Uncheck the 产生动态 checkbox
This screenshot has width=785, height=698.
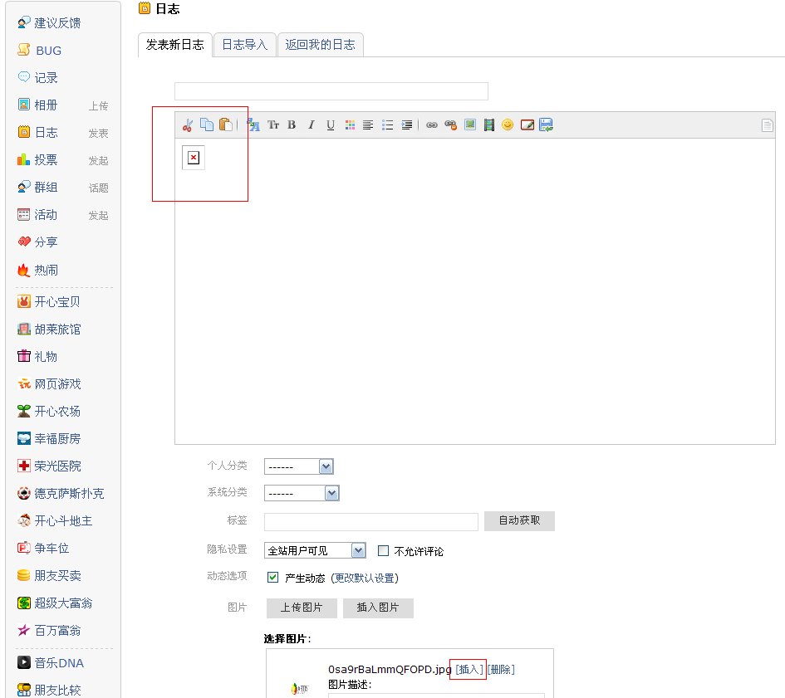(272, 578)
